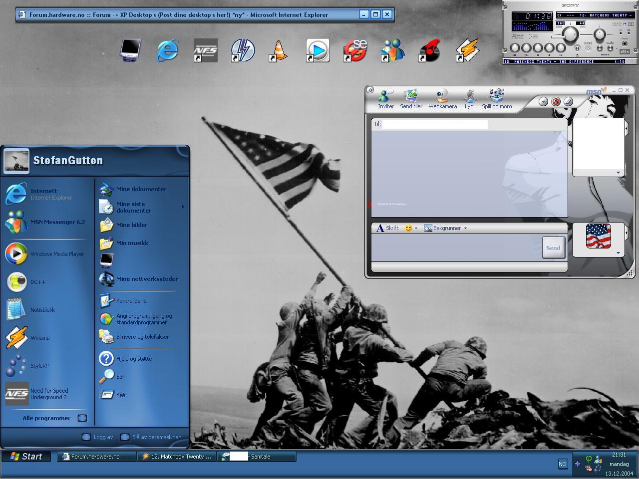Open Spill og moro in MSN chat

pyautogui.click(x=497, y=99)
